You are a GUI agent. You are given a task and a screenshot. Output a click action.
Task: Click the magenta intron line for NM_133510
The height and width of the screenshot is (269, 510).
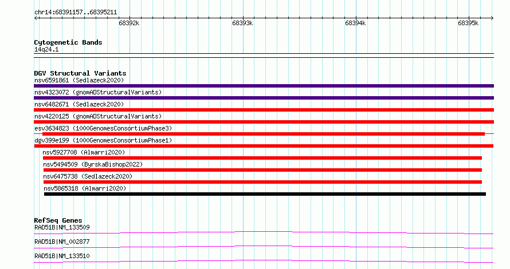[x=264, y=261]
